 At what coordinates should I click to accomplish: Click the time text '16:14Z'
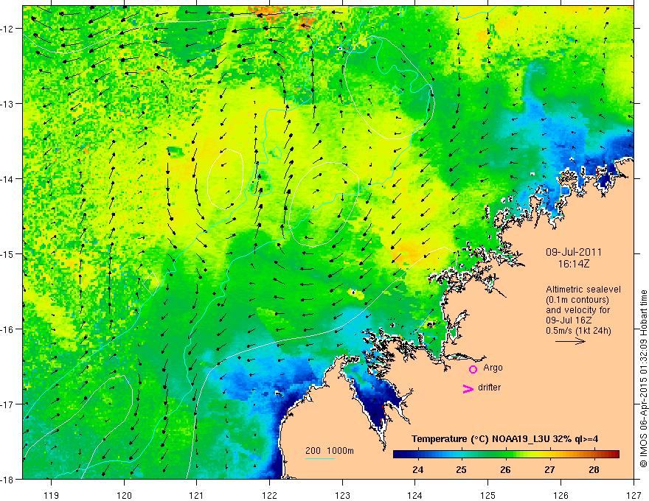[574, 264]
